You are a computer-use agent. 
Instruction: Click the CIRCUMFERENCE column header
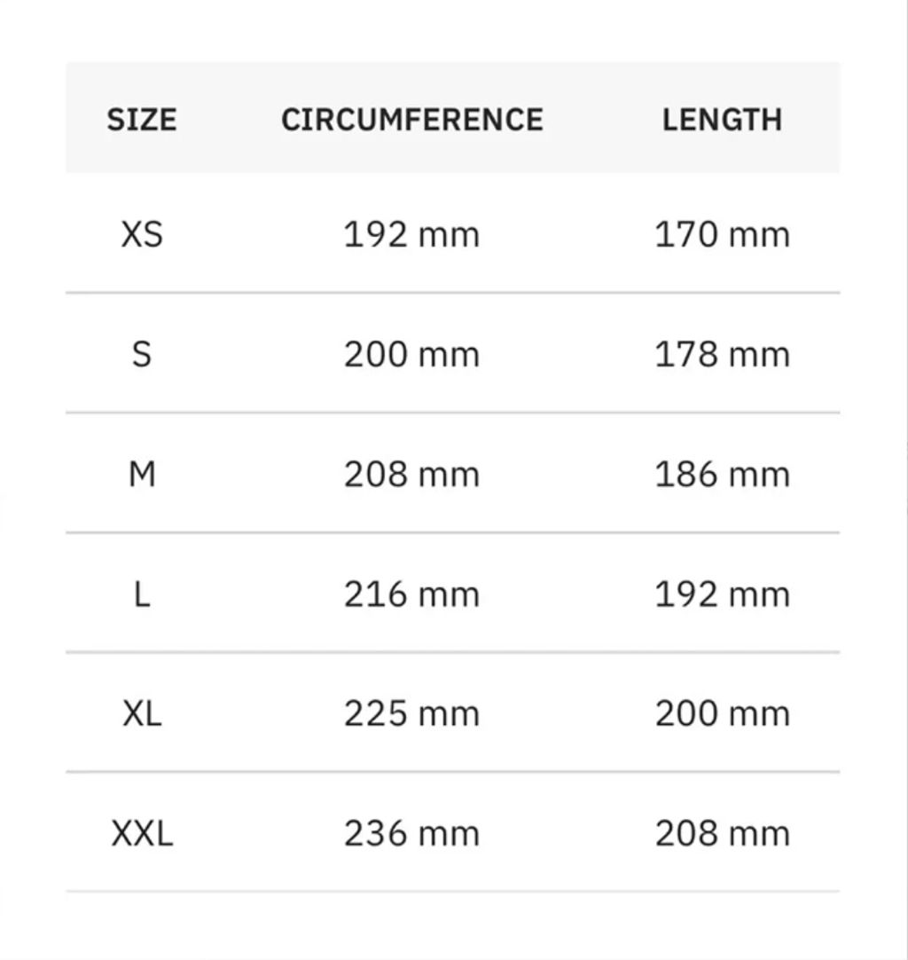[x=412, y=120]
